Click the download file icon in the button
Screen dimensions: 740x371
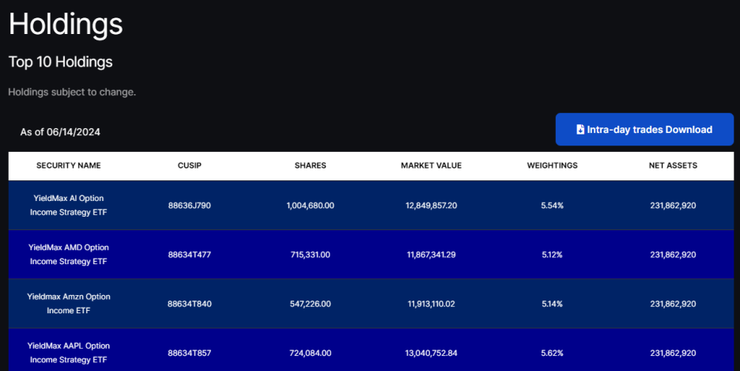(x=580, y=129)
